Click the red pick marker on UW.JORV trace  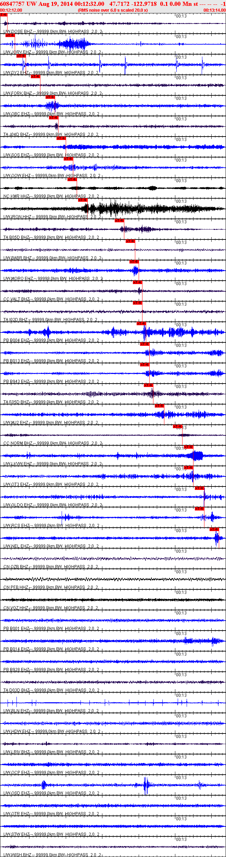click(10, 35)
